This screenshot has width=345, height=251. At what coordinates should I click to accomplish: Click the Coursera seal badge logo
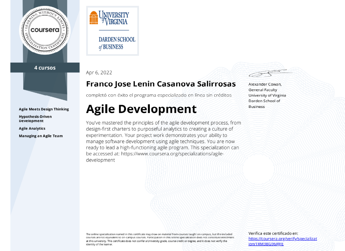click(45, 30)
